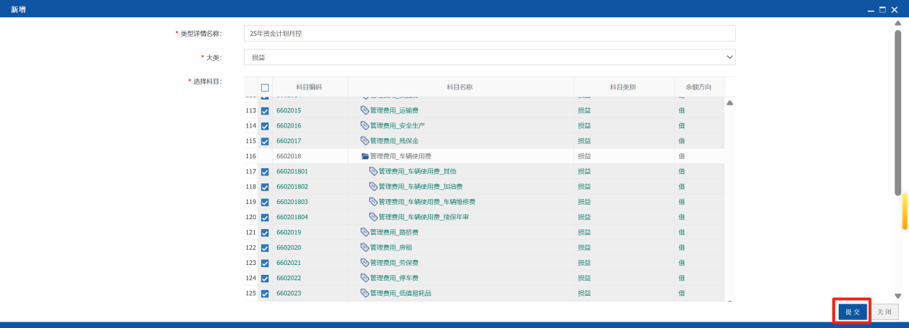Viewport: 909px width, 328px height.
Task: Click the 类型详情名称 text field
Action: (490, 34)
